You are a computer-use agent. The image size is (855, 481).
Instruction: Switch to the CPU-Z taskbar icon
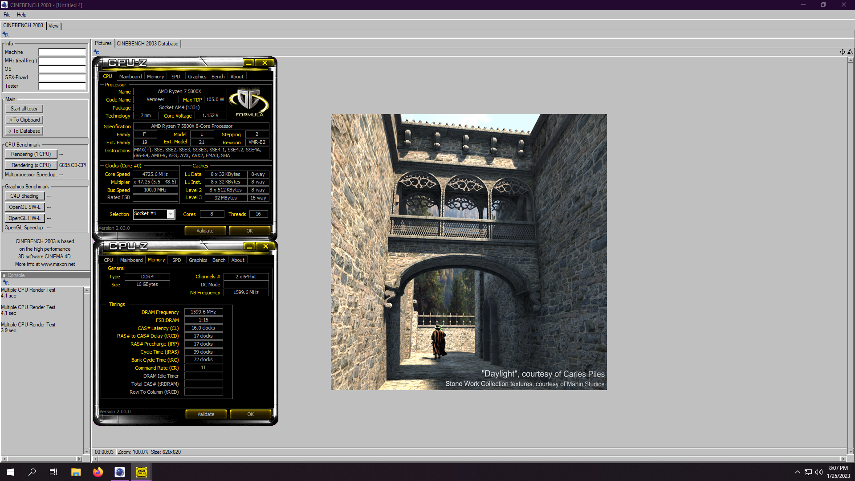pos(142,472)
